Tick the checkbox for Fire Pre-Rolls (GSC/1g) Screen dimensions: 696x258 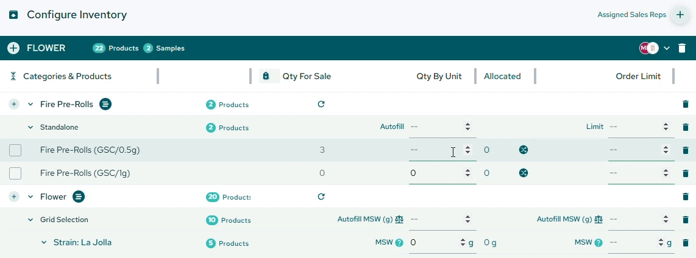[15, 173]
